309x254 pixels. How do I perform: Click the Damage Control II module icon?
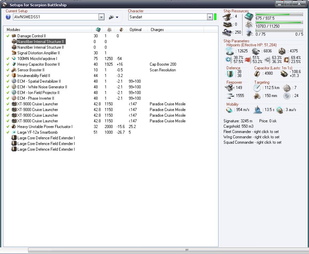coord(14,36)
